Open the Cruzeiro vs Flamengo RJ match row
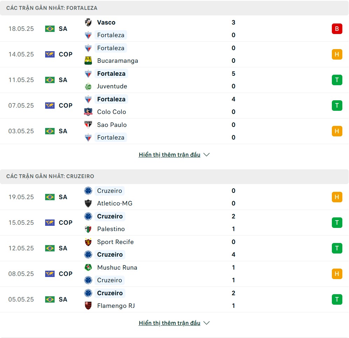This screenshot has height=338, width=349. 174,299
